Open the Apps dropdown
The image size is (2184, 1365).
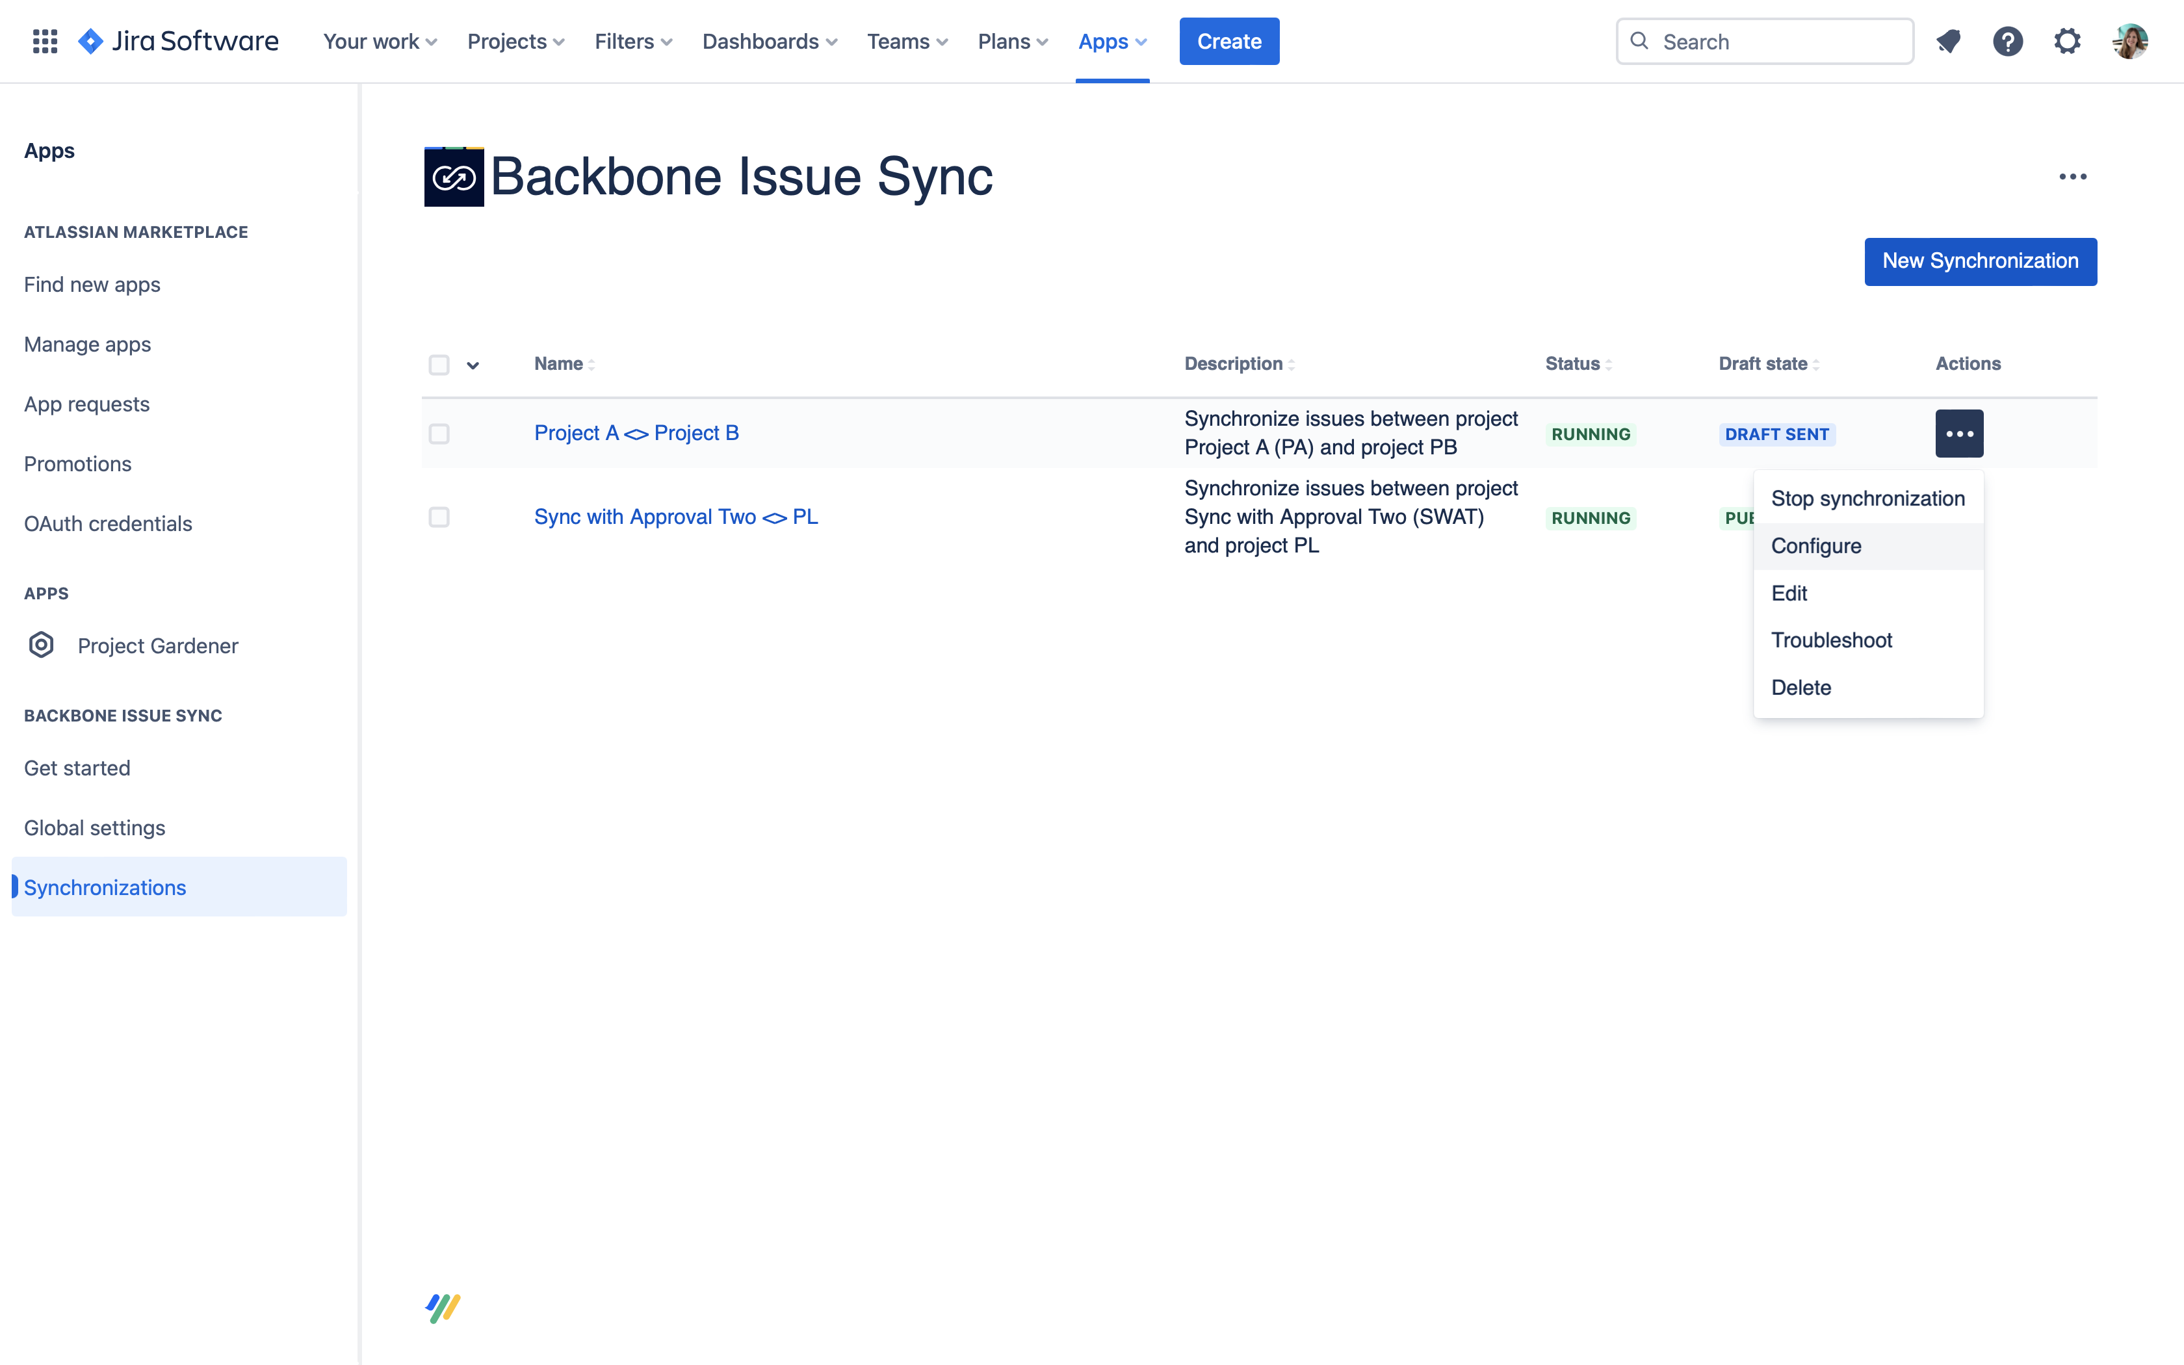point(1112,42)
